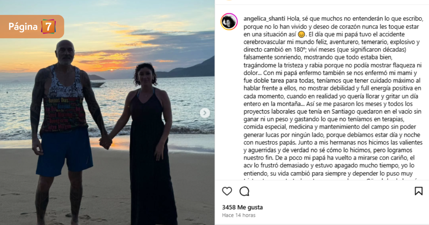The height and width of the screenshot is (225, 429).
Task: Click the colorful 7 icon in the logo
Action: [x=48, y=27]
